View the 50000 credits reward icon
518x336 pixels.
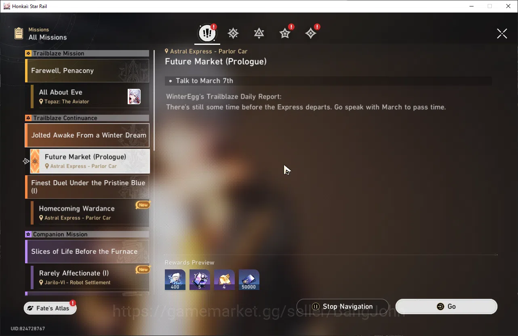point(249,279)
